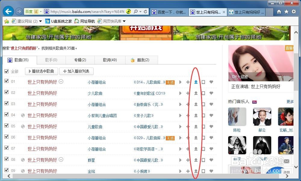The image size is (301, 181).
Task: Uncheck the checkbox for song 01
Action: (7, 81)
